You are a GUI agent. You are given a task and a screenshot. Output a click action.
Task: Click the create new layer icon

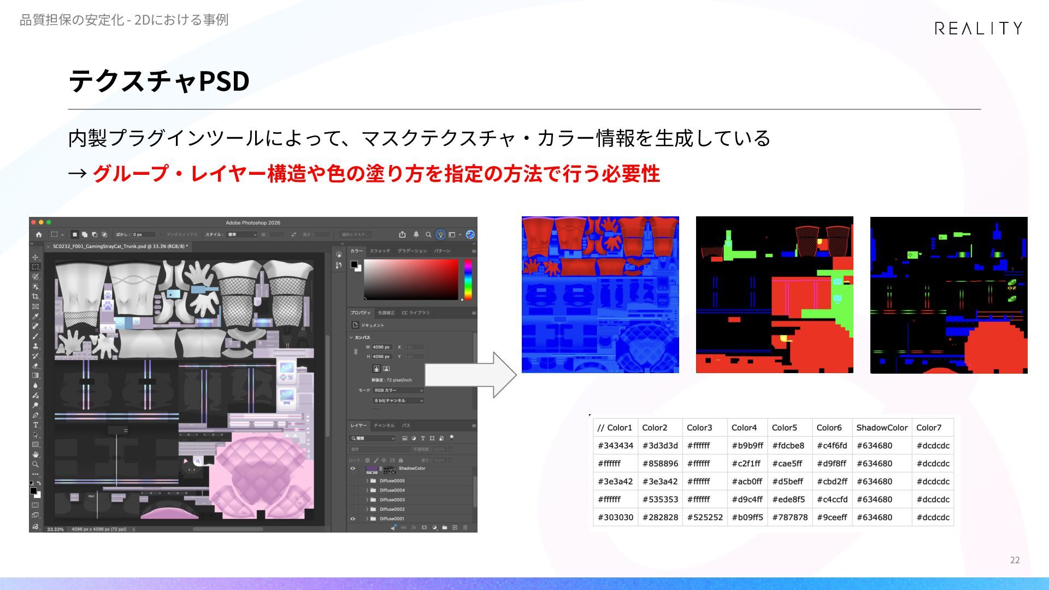[455, 528]
